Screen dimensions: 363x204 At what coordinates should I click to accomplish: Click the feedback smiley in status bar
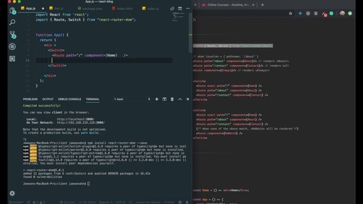(180, 202)
